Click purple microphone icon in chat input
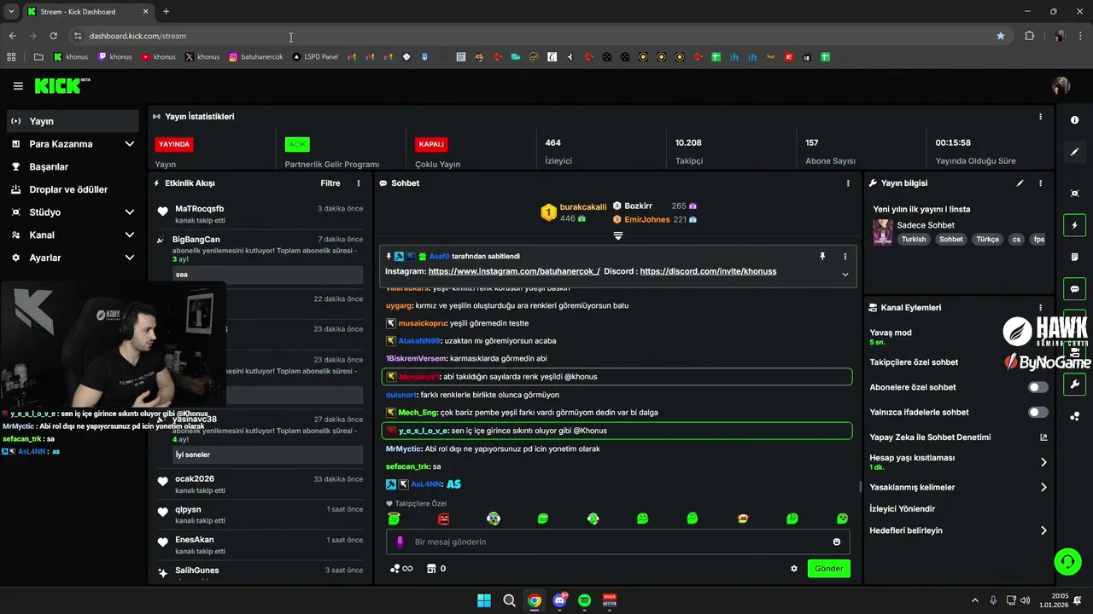Viewport: 1093px width, 614px height. tap(400, 542)
